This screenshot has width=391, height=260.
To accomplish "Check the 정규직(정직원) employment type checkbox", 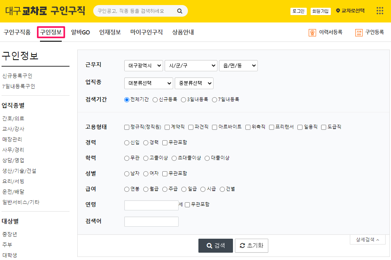I will (x=126, y=127).
